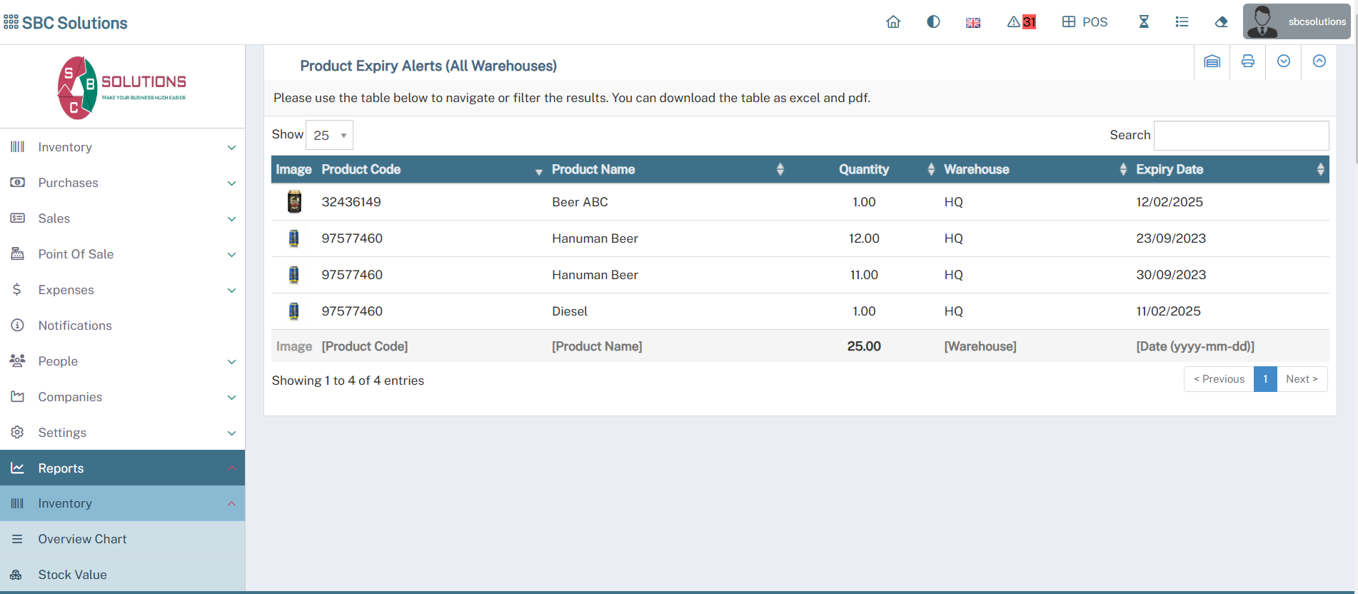Toggle the down-chevron circle icon above table
Viewport: 1358px width, 594px height.
tap(1284, 61)
